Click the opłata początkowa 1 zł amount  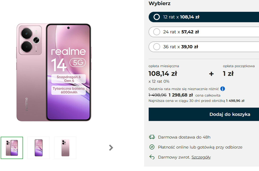(228, 74)
